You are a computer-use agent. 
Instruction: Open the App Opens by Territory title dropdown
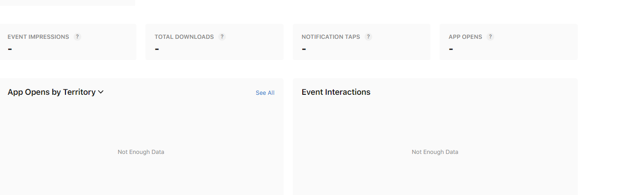(51, 92)
